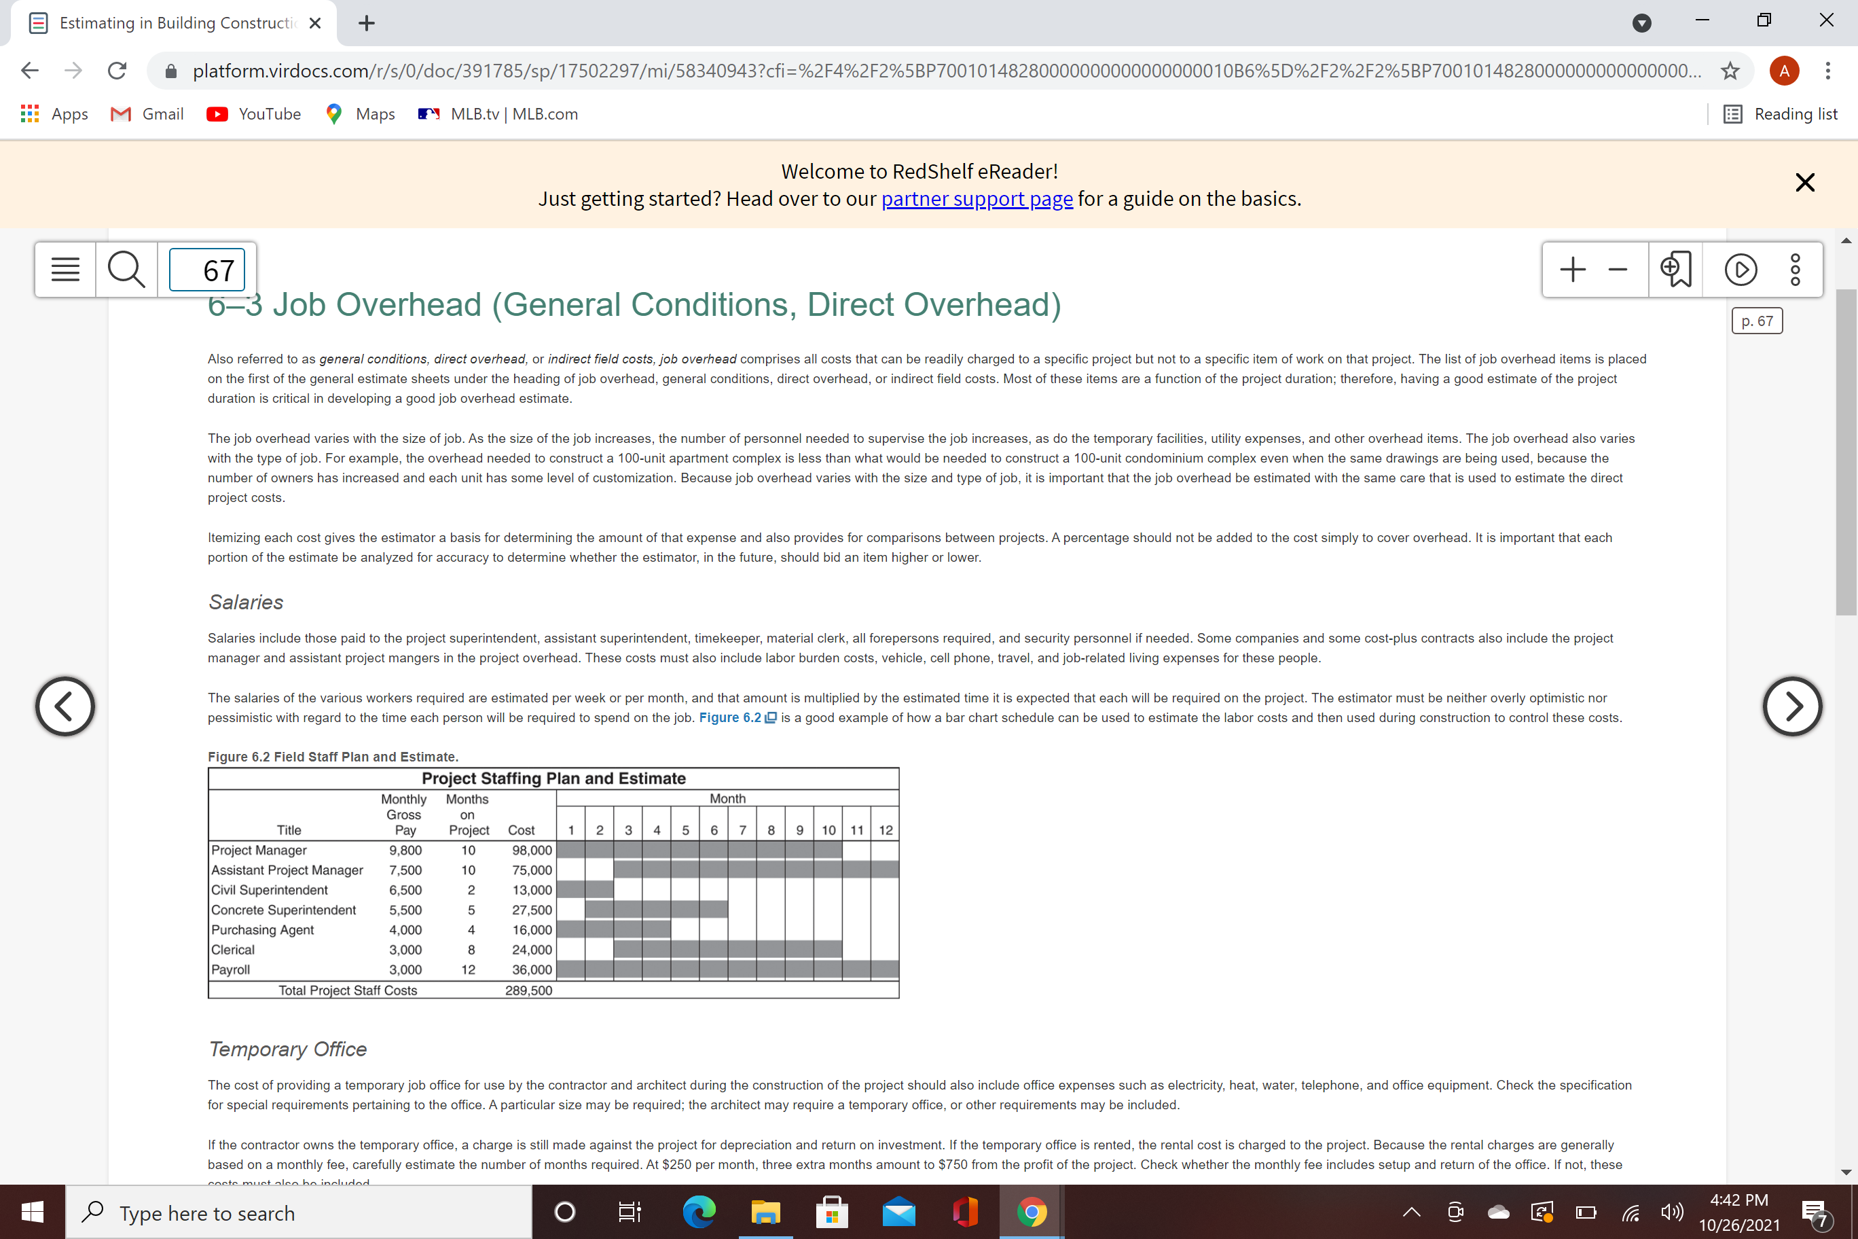Image resolution: width=1858 pixels, height=1239 pixels.
Task: Open the Mail app from the taskbar
Action: pos(899,1211)
